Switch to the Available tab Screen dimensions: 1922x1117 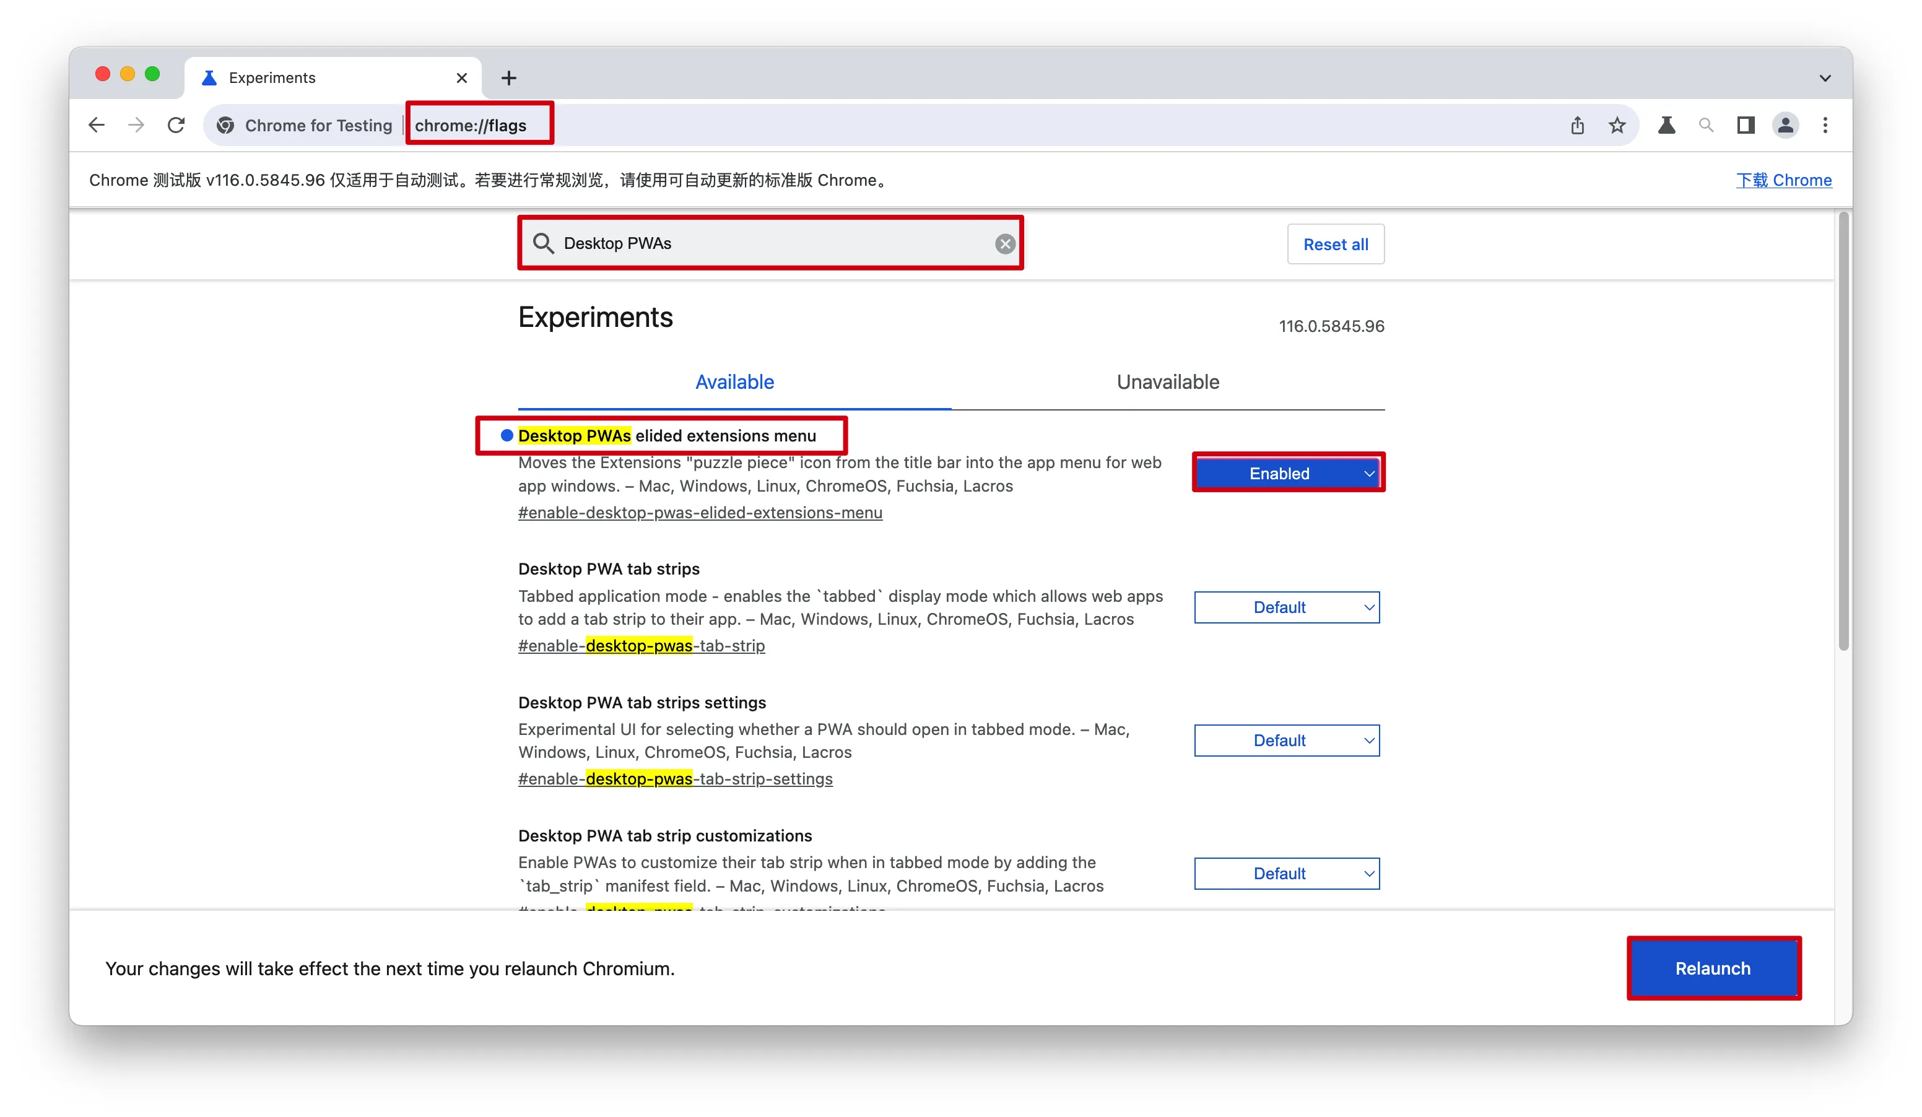(734, 382)
